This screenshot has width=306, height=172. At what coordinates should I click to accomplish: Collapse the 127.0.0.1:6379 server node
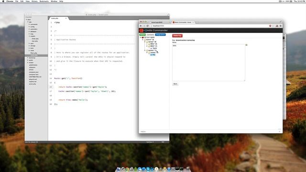[141, 37]
